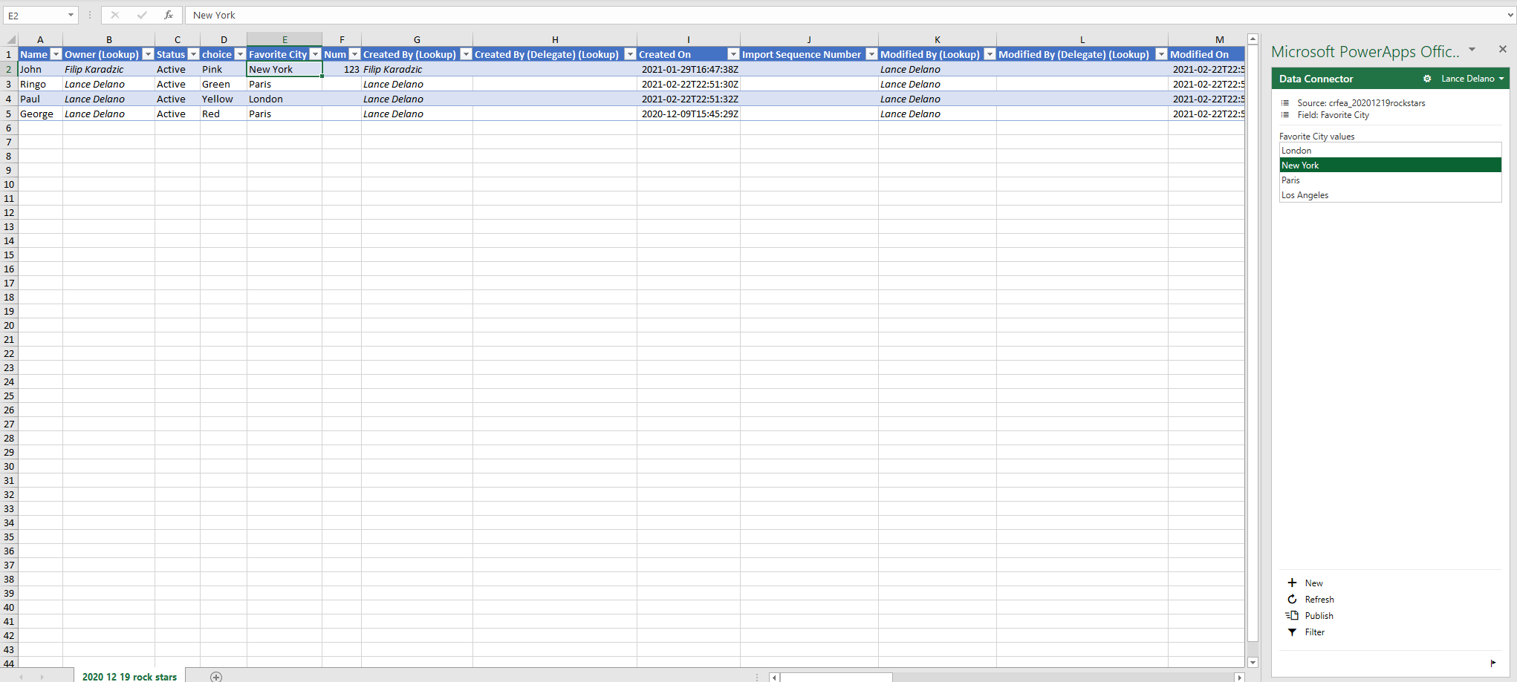The height and width of the screenshot is (682, 1517).
Task: Select column E header
Action: (285, 40)
